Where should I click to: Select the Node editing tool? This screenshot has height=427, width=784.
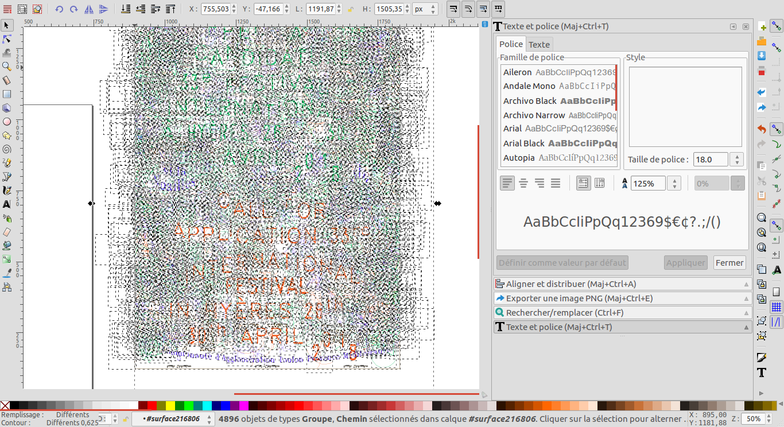(7, 39)
